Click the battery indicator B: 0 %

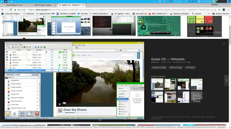[178, 1]
